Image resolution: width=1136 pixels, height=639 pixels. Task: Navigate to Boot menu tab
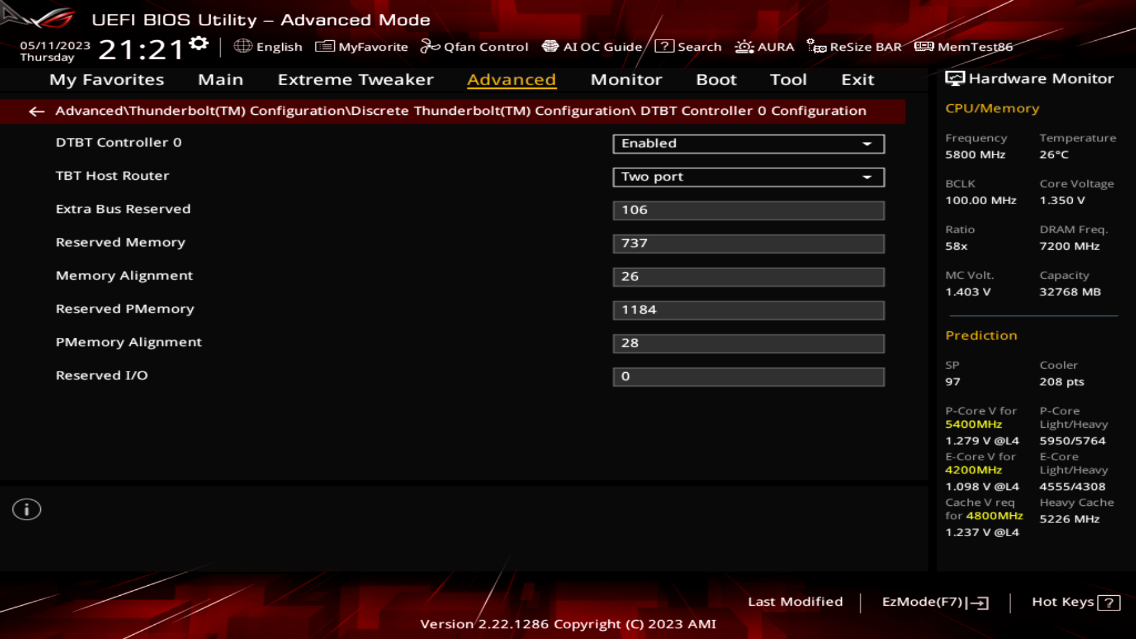point(717,80)
